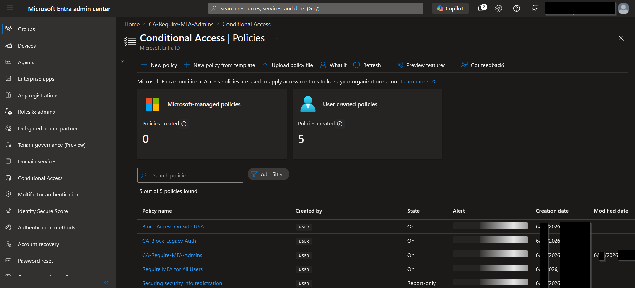Go to Home breadcrumb
Image resolution: width=635 pixels, height=288 pixels.
coord(132,24)
